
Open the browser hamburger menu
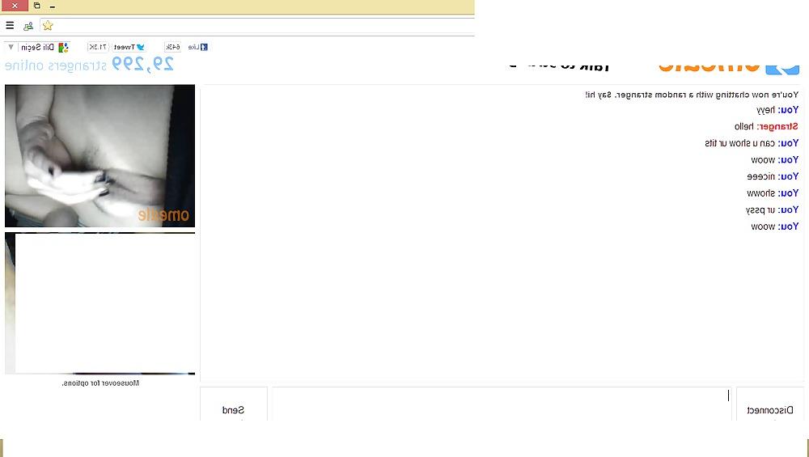10,25
